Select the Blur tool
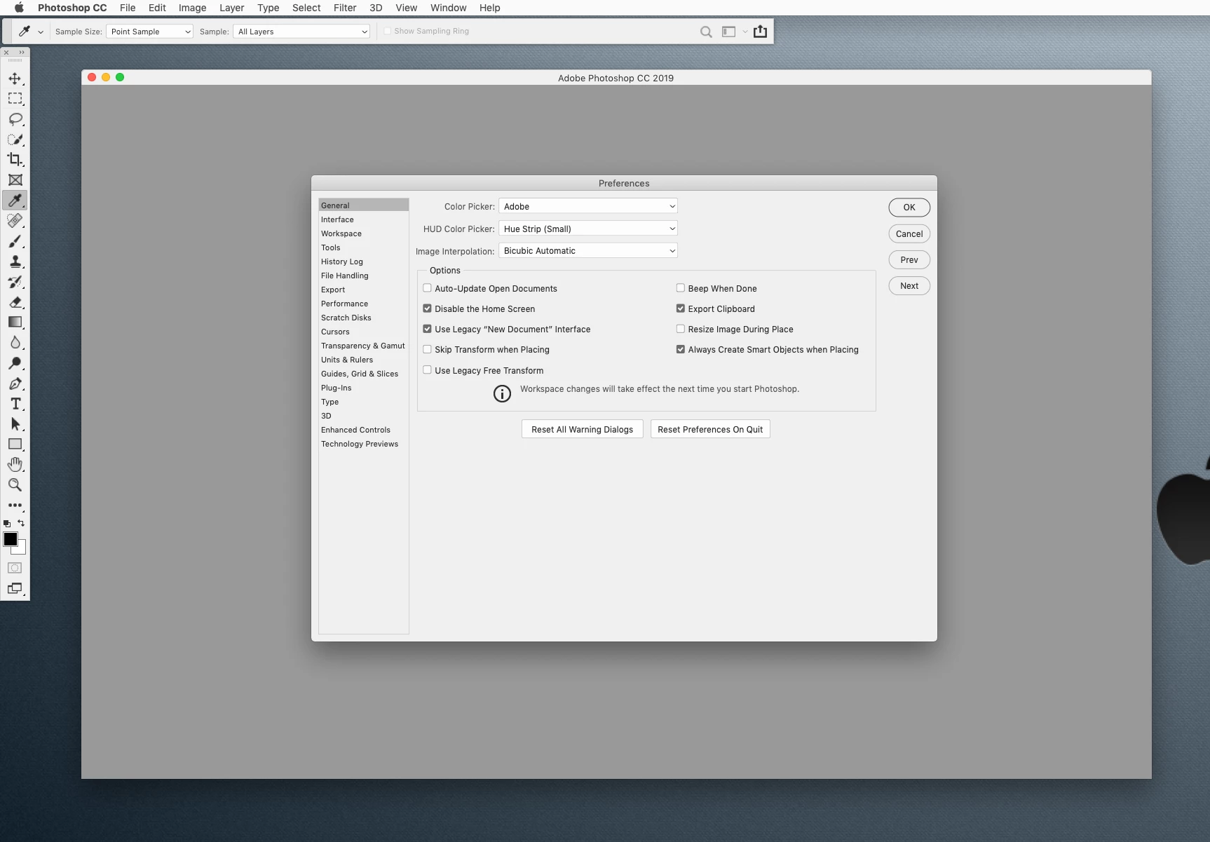Viewport: 1210px width, 842px height. click(x=15, y=343)
